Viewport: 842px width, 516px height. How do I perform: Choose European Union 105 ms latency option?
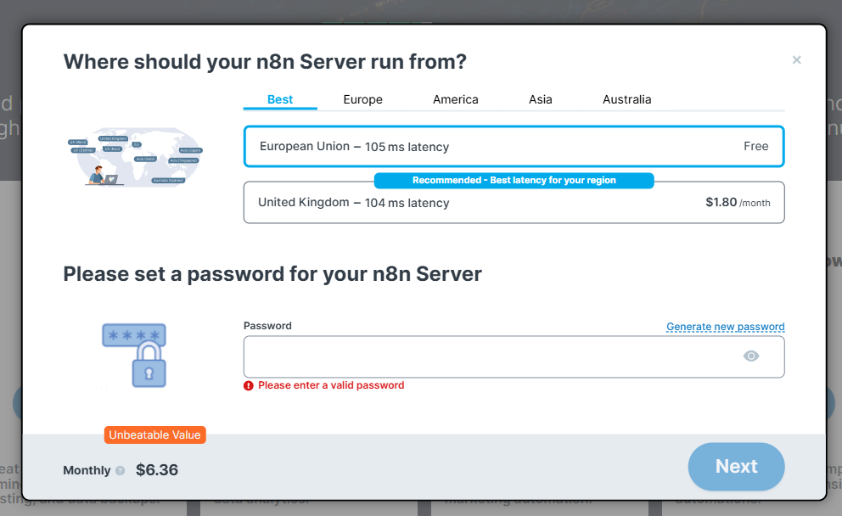tap(514, 146)
